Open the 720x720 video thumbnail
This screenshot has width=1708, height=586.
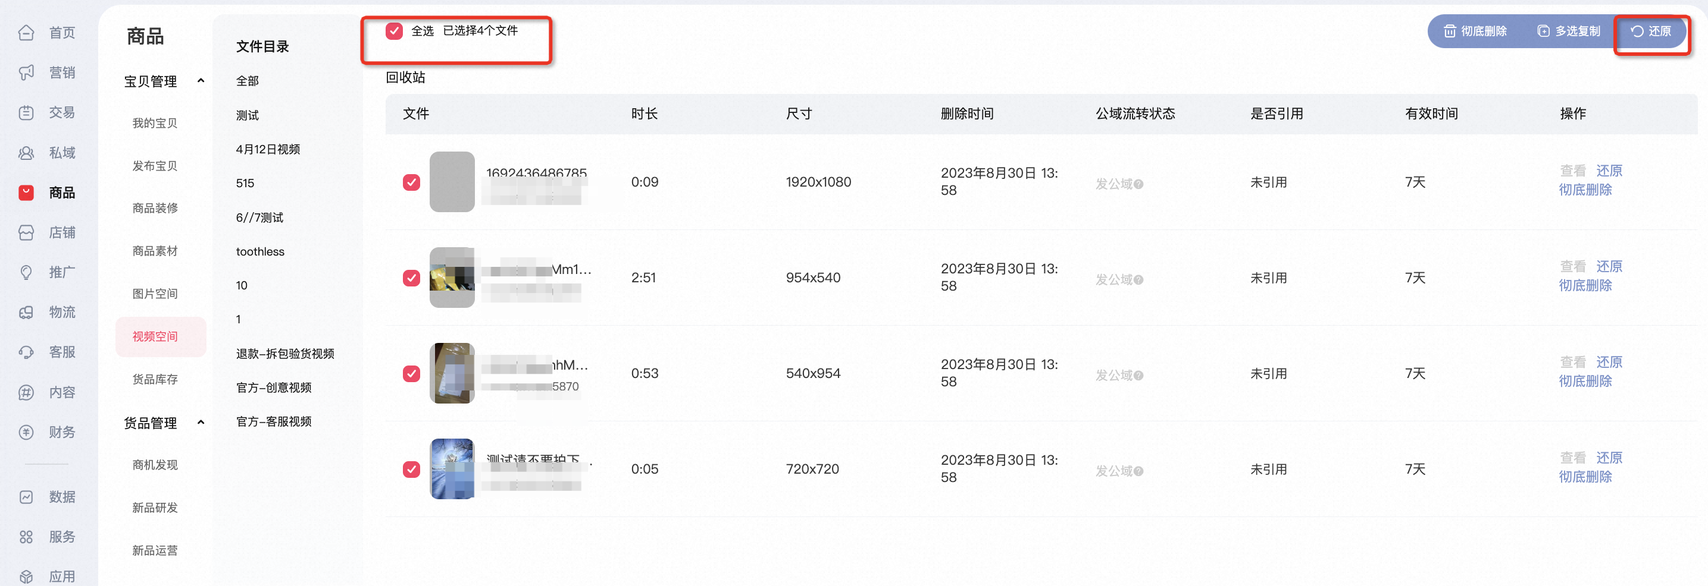[452, 469]
